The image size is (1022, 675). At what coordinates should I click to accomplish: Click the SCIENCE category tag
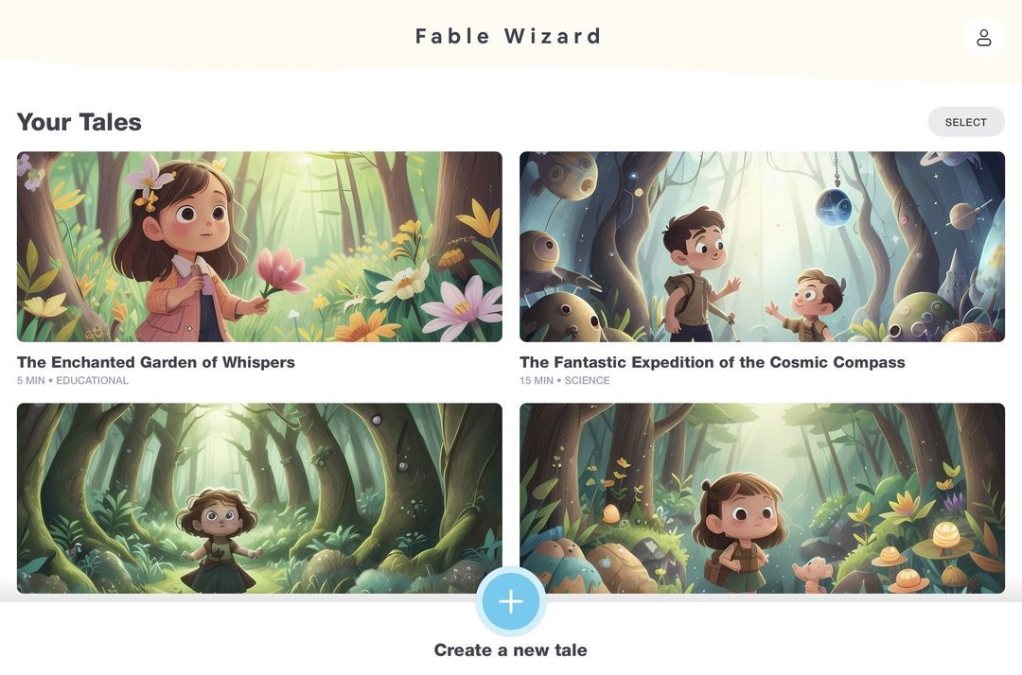point(588,380)
